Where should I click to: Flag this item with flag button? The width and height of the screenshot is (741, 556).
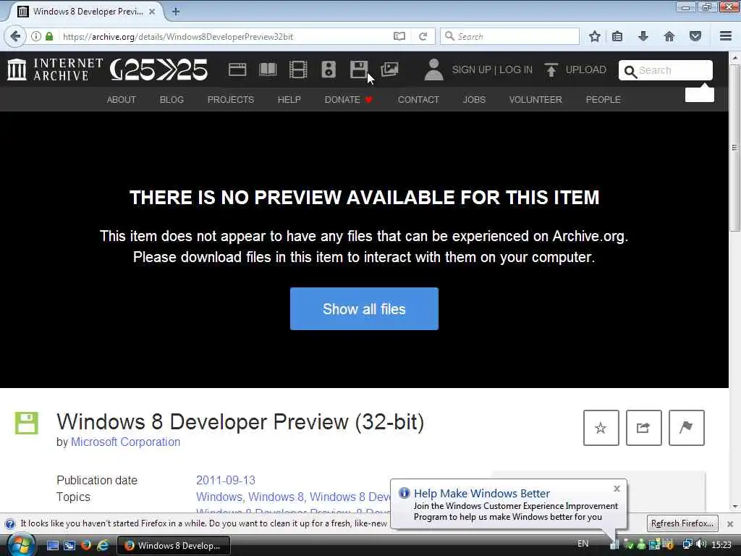click(x=686, y=428)
